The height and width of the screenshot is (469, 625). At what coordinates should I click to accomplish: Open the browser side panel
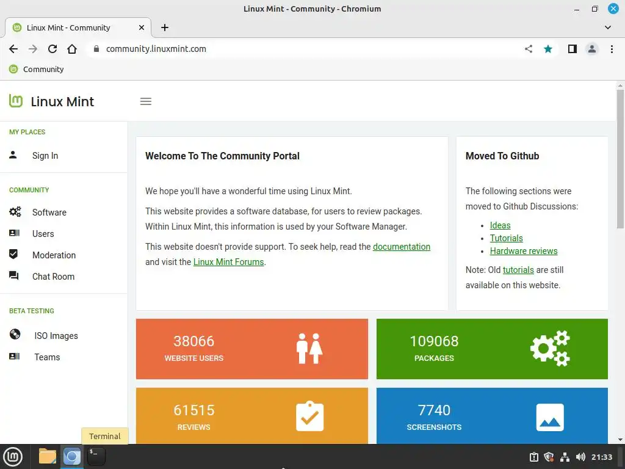coord(573,49)
